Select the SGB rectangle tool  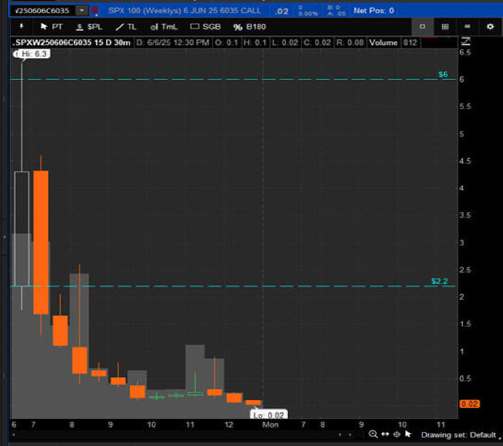205,27
